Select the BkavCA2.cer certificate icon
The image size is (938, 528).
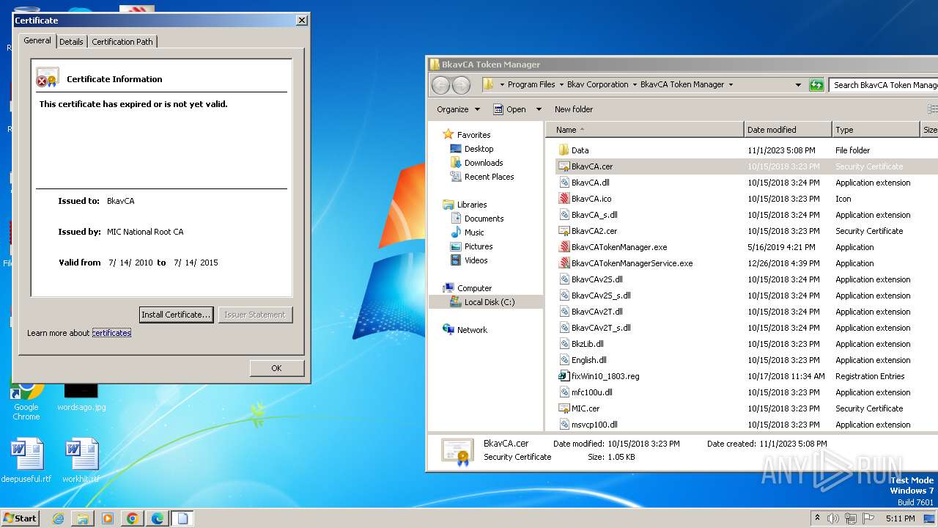pos(564,231)
